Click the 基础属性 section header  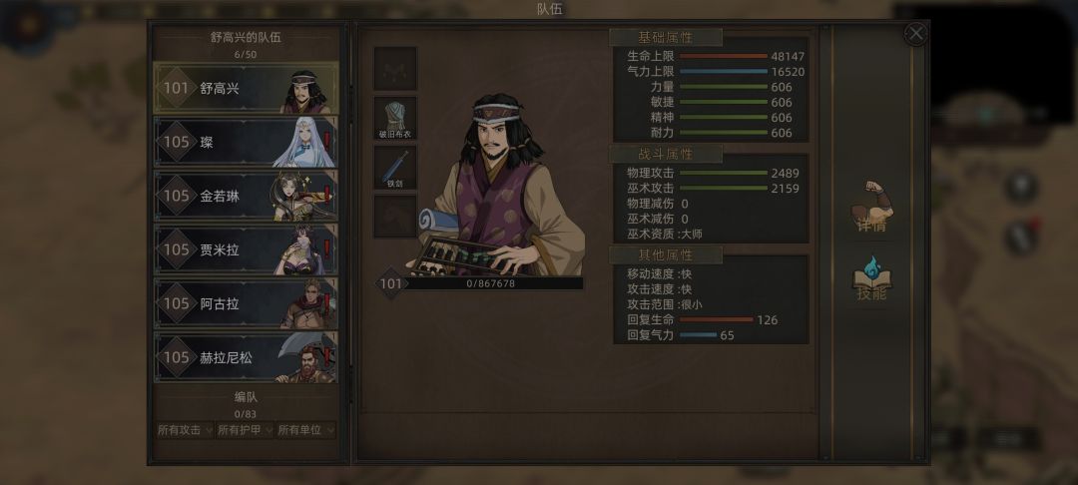click(666, 37)
